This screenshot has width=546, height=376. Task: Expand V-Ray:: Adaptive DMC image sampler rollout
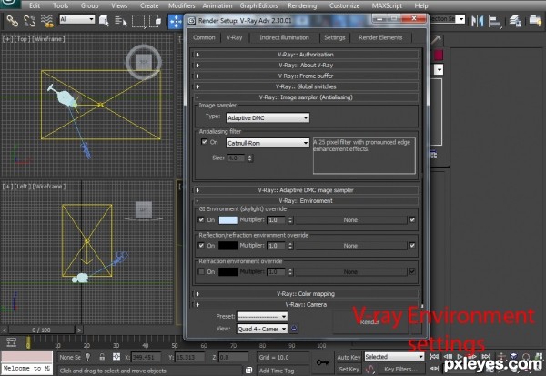click(306, 190)
